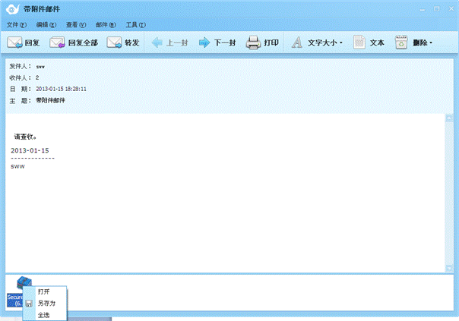
Task: Open the 工具(T) menu
Action: 136,25
